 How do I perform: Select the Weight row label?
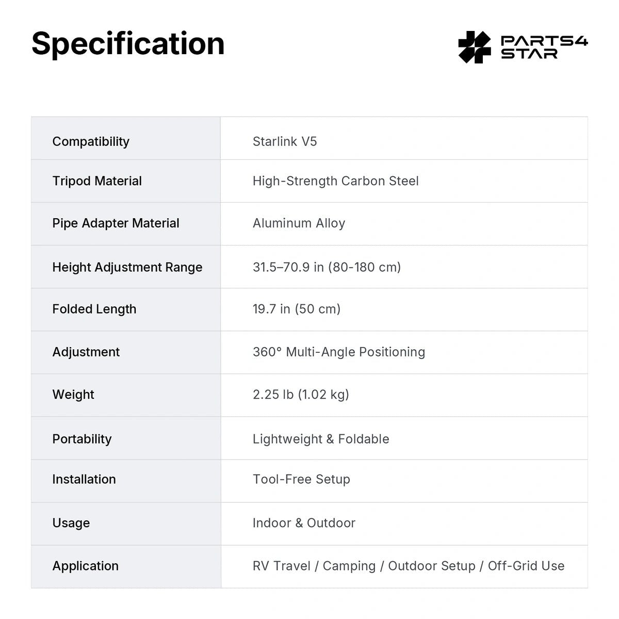point(73,395)
